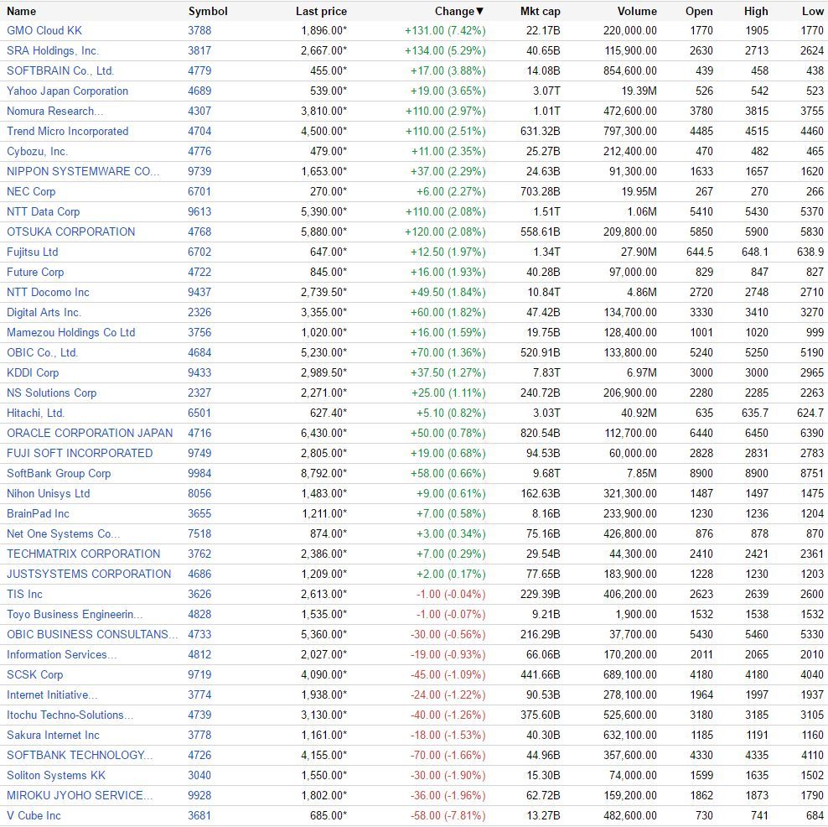Open Future Corp link
828x827 pixels.
pos(35,272)
